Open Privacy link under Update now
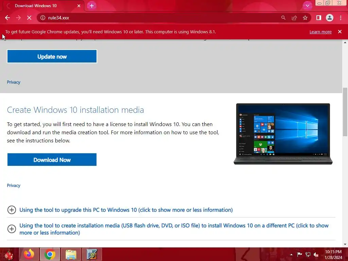348x261 pixels. tap(14, 82)
